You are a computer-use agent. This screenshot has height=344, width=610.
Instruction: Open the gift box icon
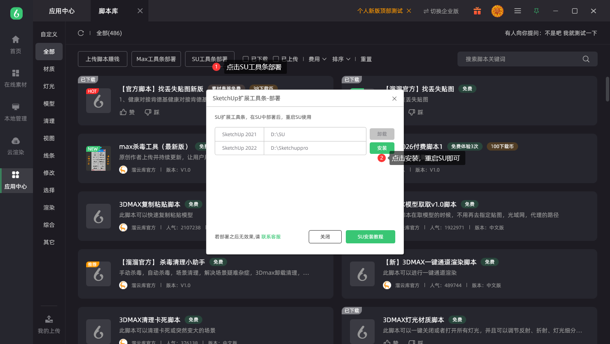[477, 11]
